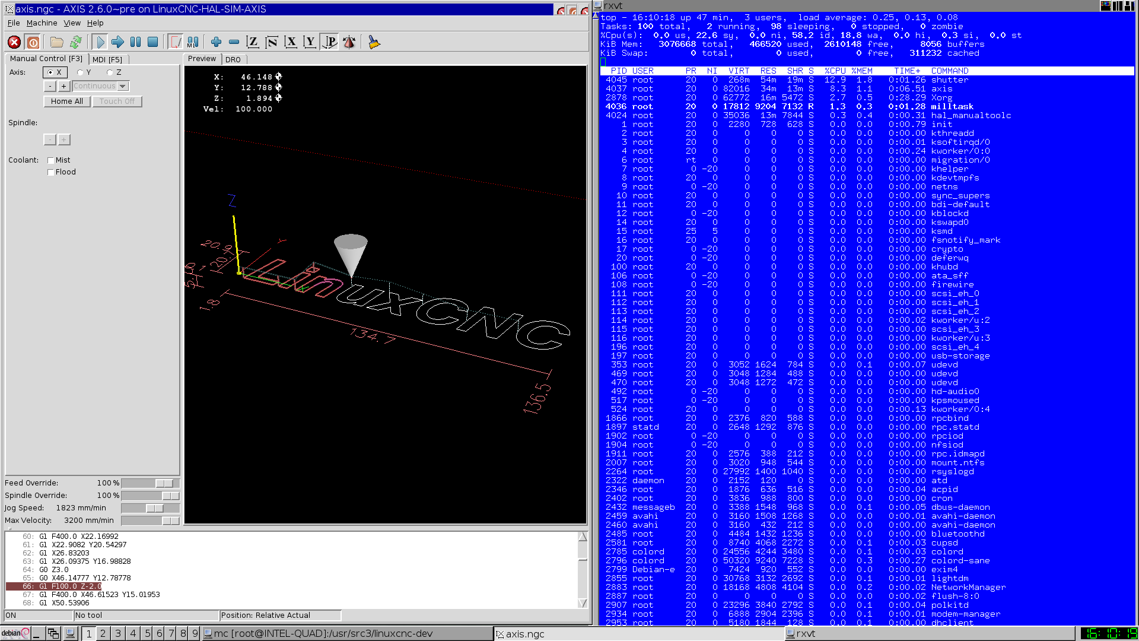Select perspective view

click(x=329, y=42)
